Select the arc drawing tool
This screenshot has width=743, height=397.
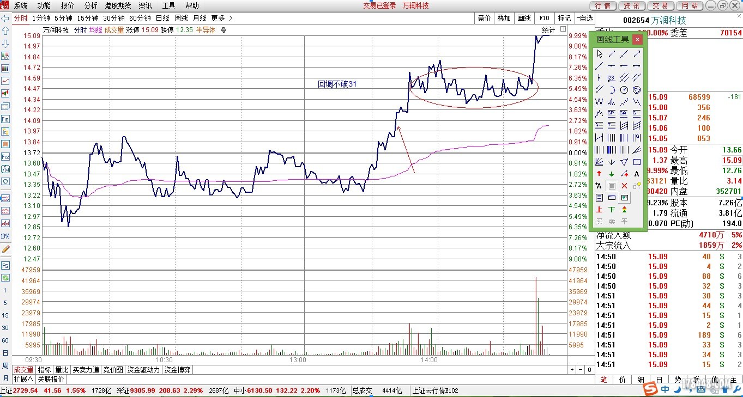[612, 90]
